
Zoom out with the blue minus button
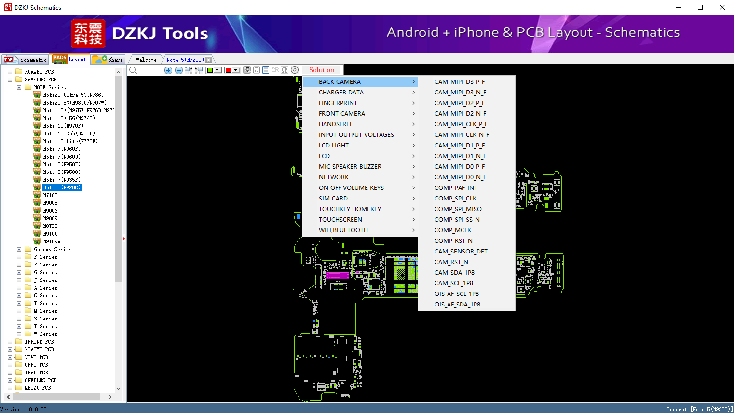178,70
